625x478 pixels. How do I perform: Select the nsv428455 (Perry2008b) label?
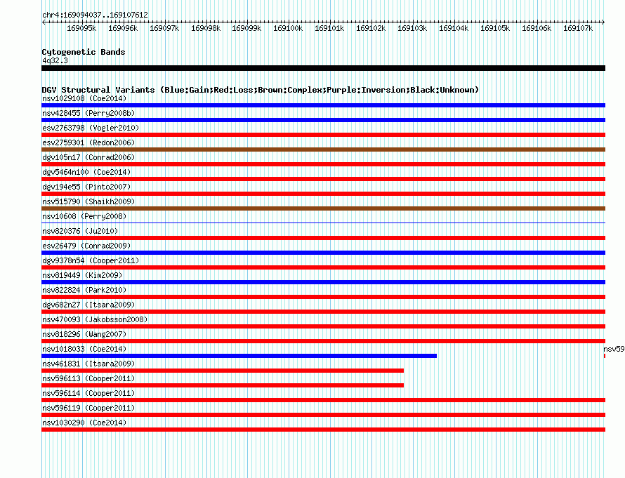pyautogui.click(x=88, y=113)
